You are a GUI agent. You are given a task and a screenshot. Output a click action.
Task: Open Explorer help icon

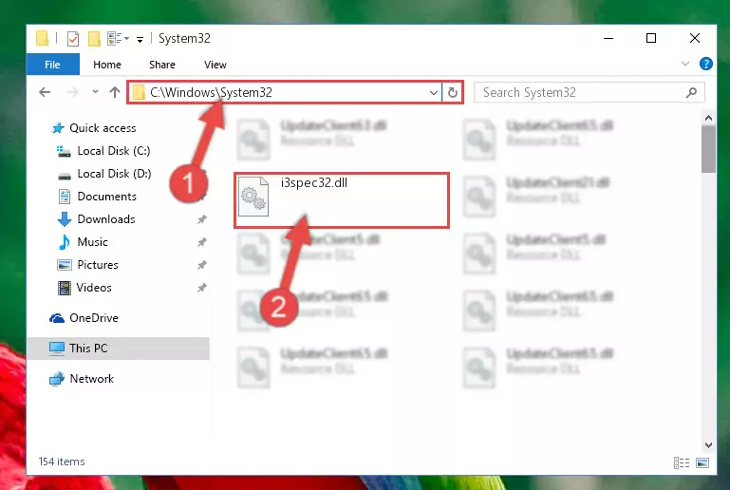pyautogui.click(x=705, y=64)
